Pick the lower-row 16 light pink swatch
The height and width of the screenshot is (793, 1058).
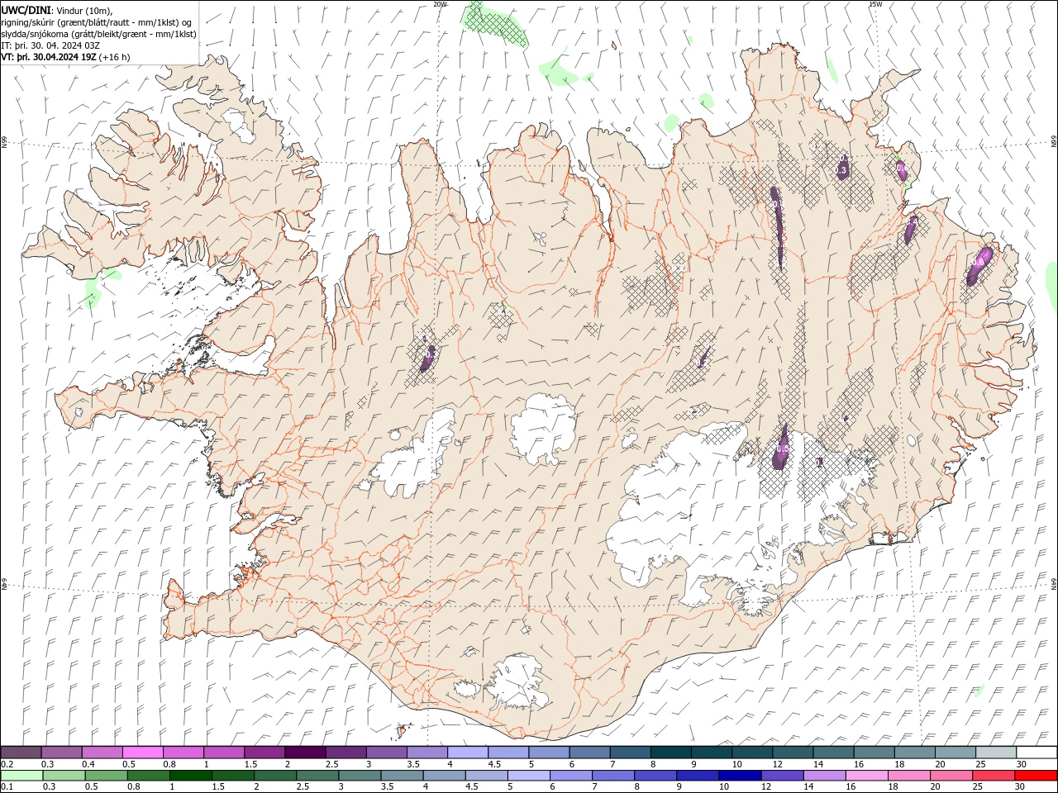[x=867, y=776]
